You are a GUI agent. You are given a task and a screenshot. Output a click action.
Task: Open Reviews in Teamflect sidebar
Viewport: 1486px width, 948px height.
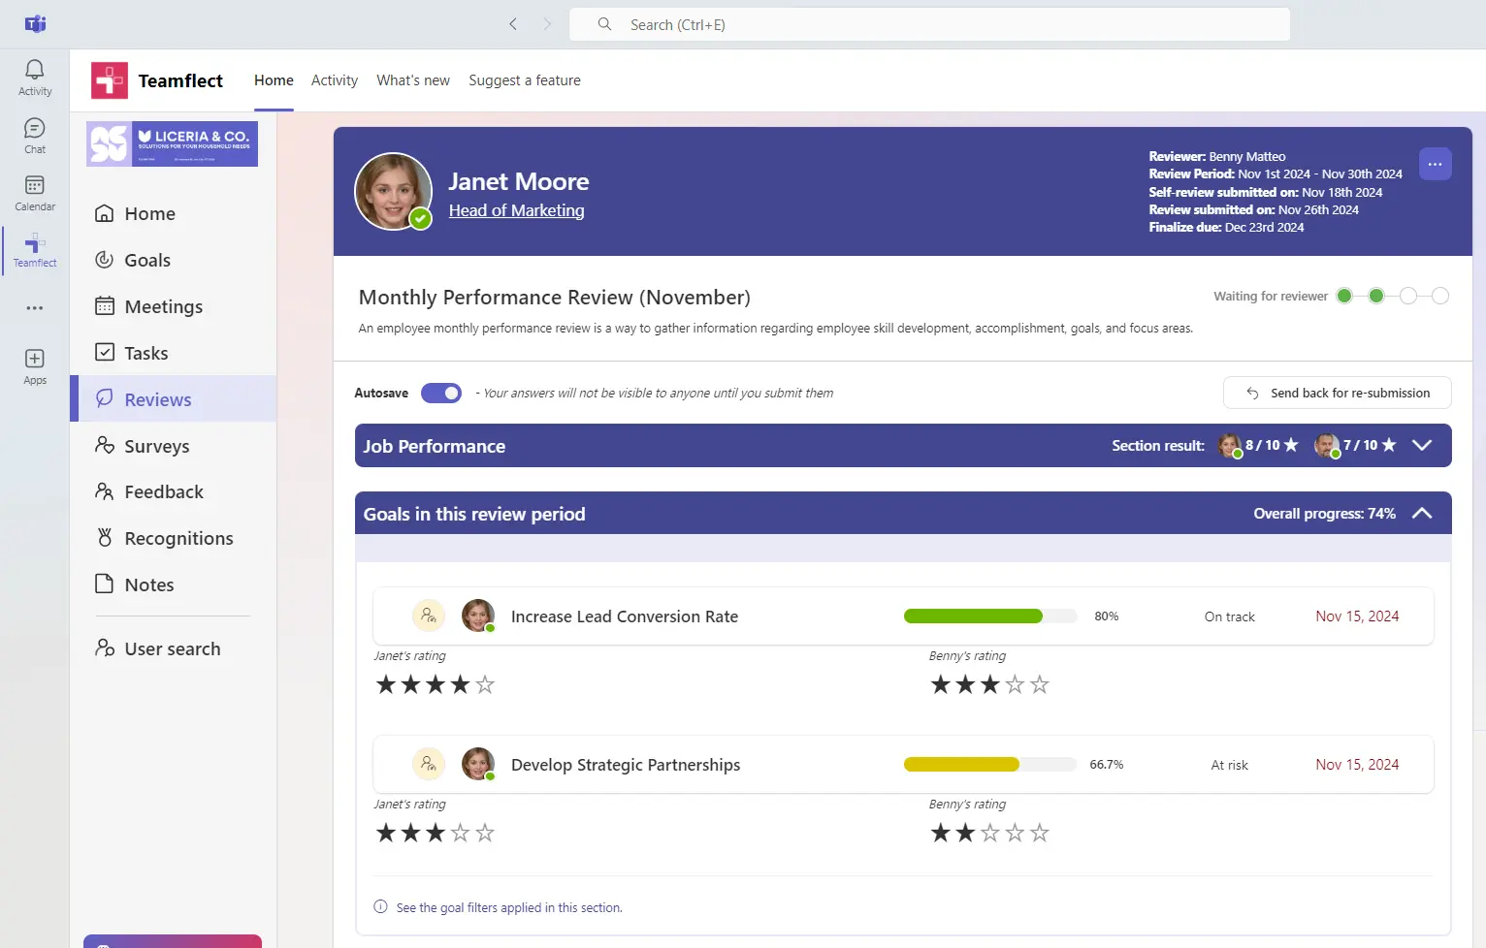pyautogui.click(x=173, y=399)
